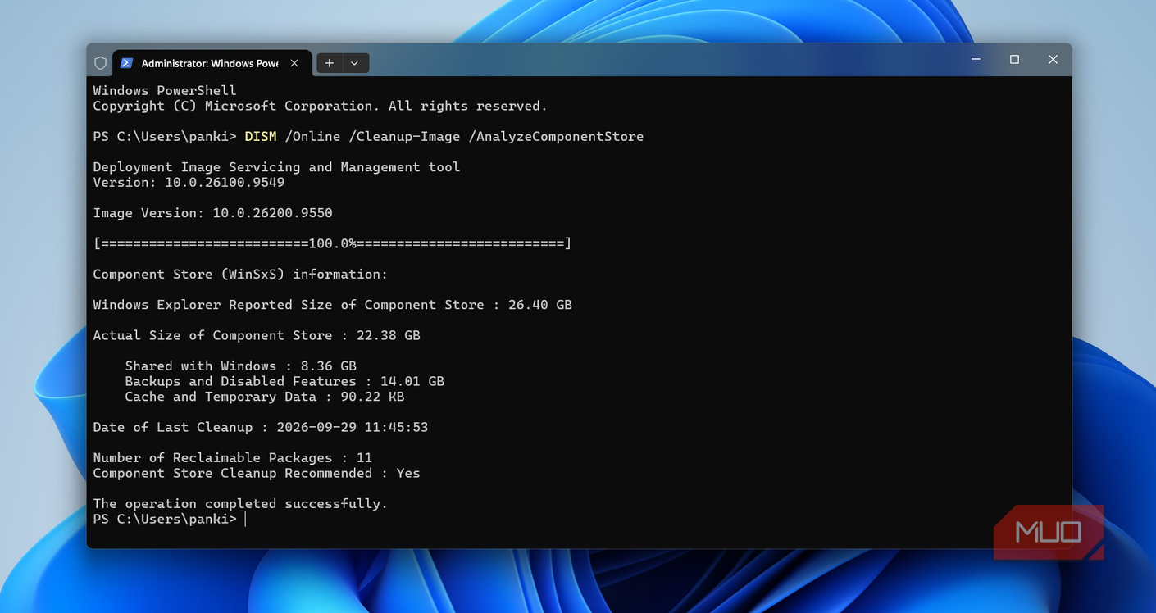Click the DISM command text line

(x=368, y=136)
